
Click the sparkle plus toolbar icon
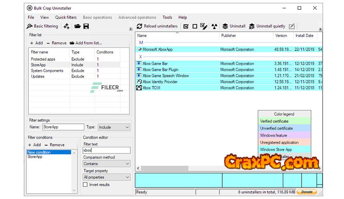click(x=67, y=26)
